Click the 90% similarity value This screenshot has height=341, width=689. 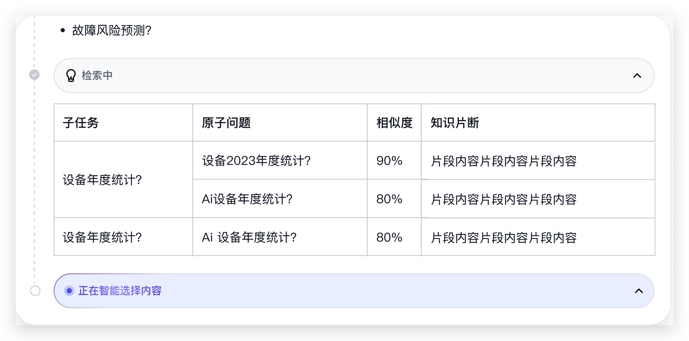point(389,161)
